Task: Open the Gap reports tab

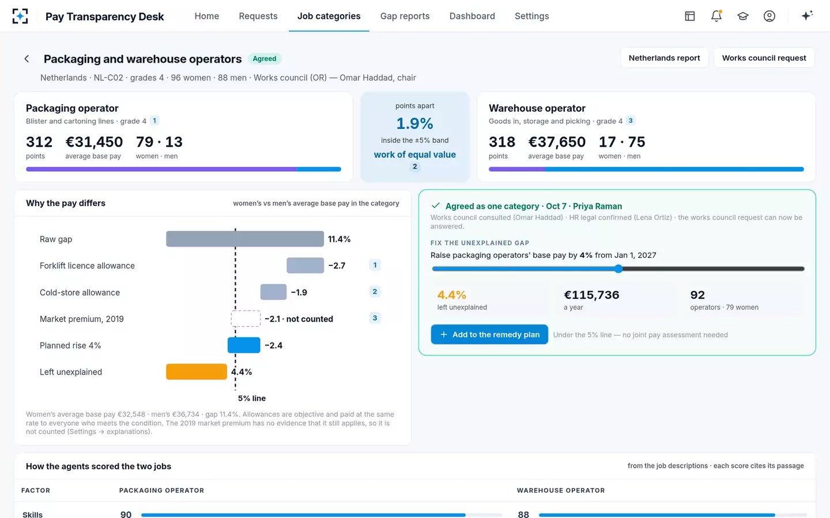Action: 405,16
